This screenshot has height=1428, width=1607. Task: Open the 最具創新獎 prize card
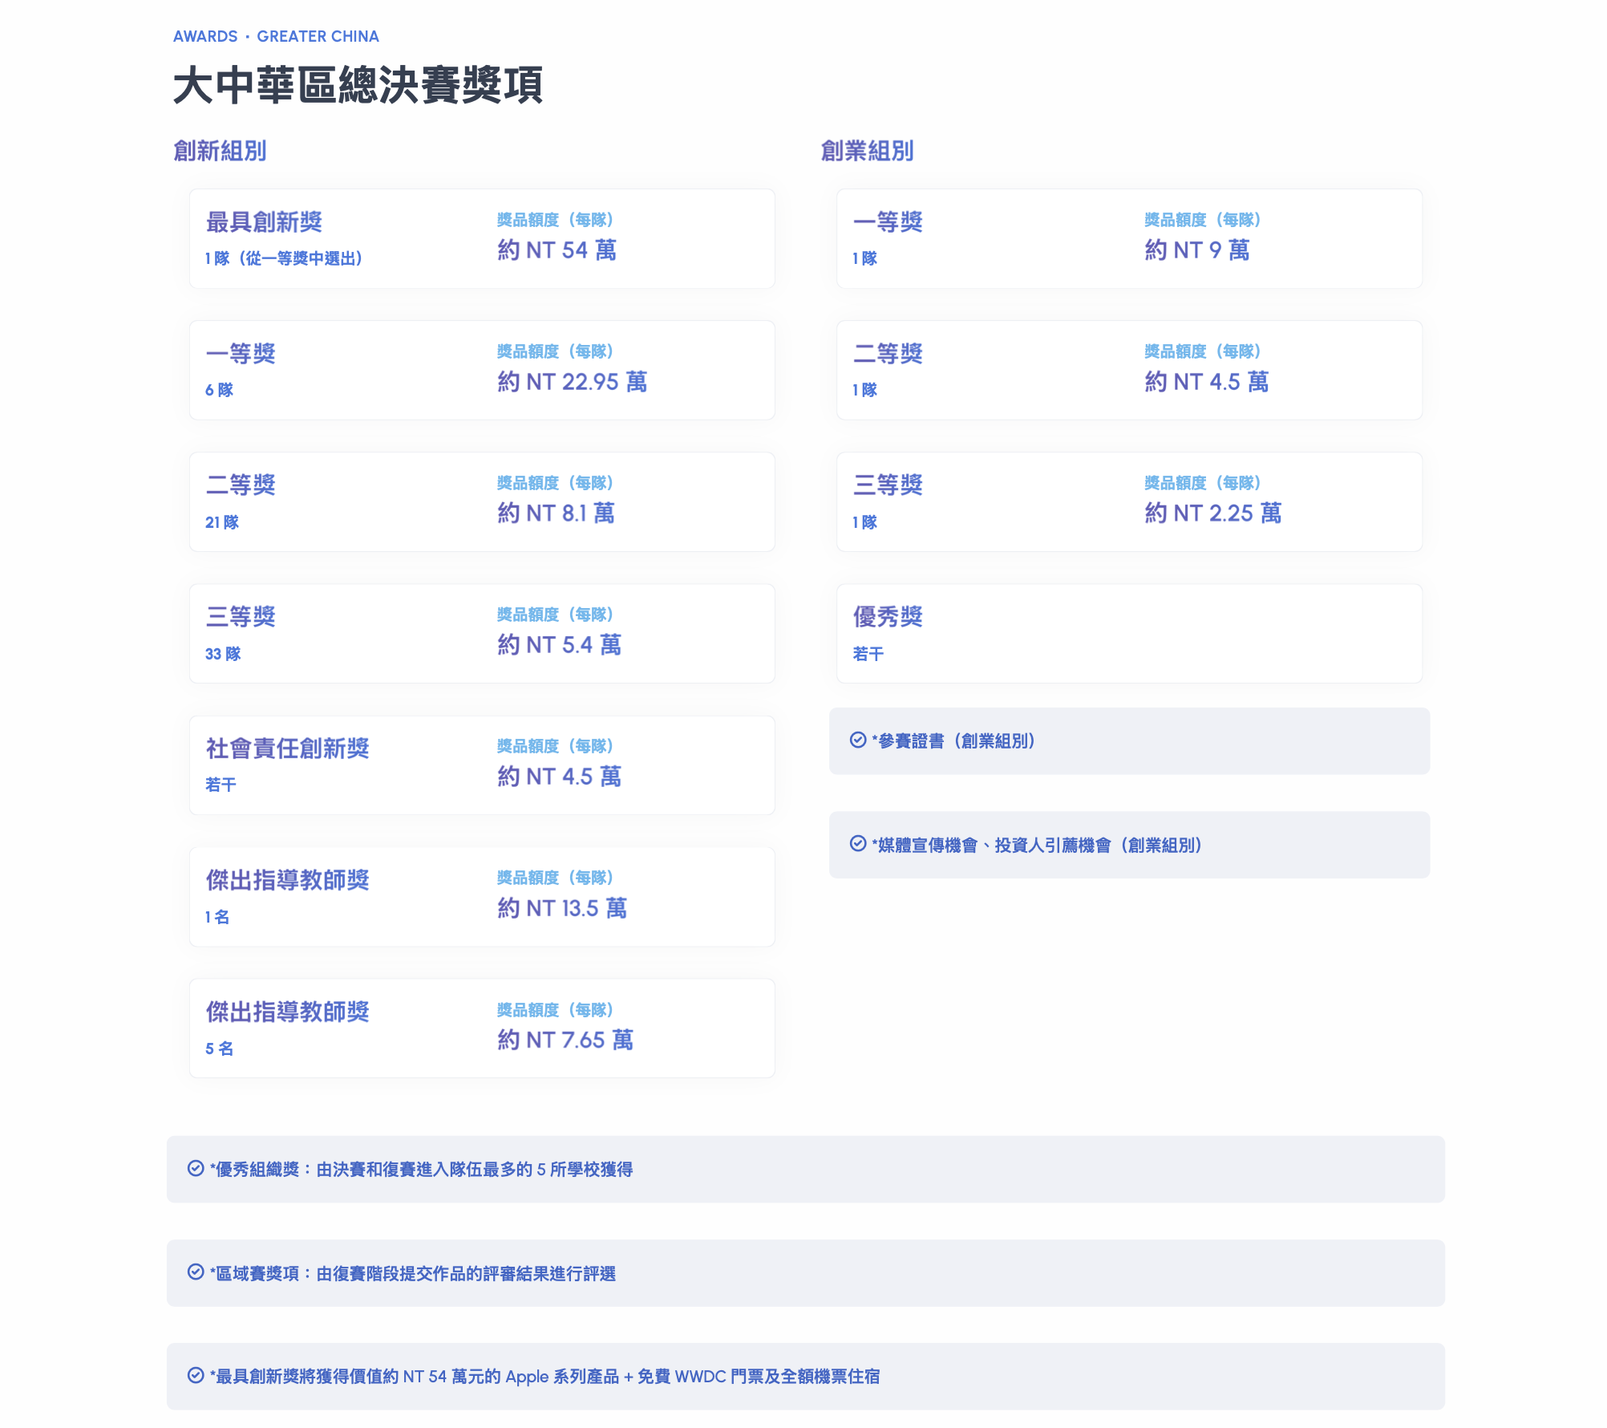482,239
